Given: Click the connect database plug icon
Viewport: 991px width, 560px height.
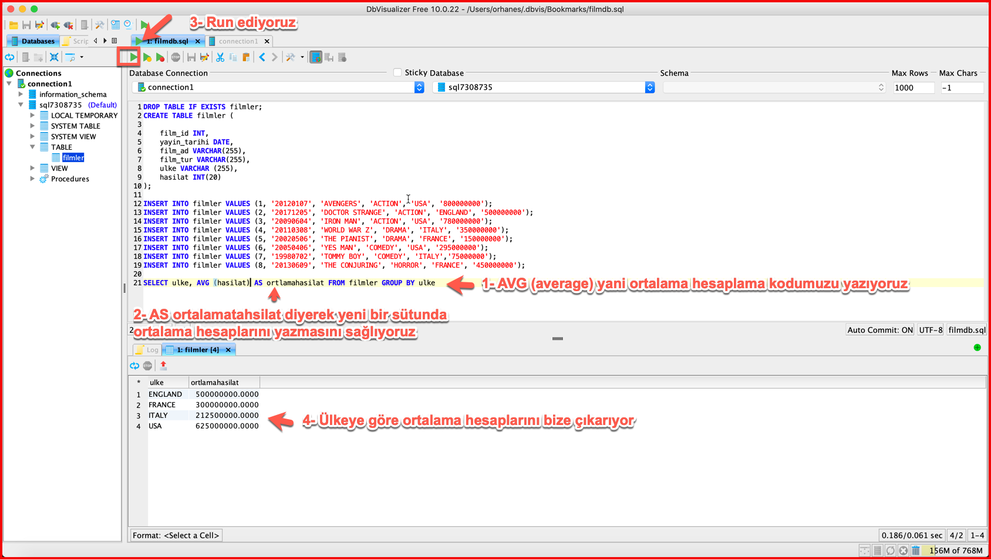Looking at the screenshot, I should [55, 25].
